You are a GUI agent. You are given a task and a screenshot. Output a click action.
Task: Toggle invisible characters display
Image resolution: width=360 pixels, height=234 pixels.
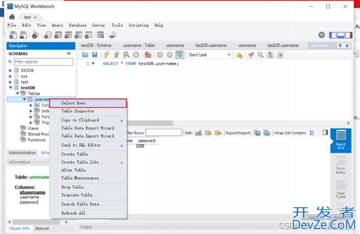(x=270, y=55)
